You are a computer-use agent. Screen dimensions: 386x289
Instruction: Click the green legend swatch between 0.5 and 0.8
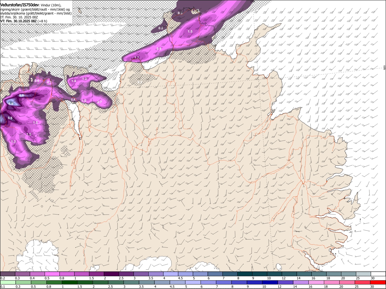[x=38, y=282]
